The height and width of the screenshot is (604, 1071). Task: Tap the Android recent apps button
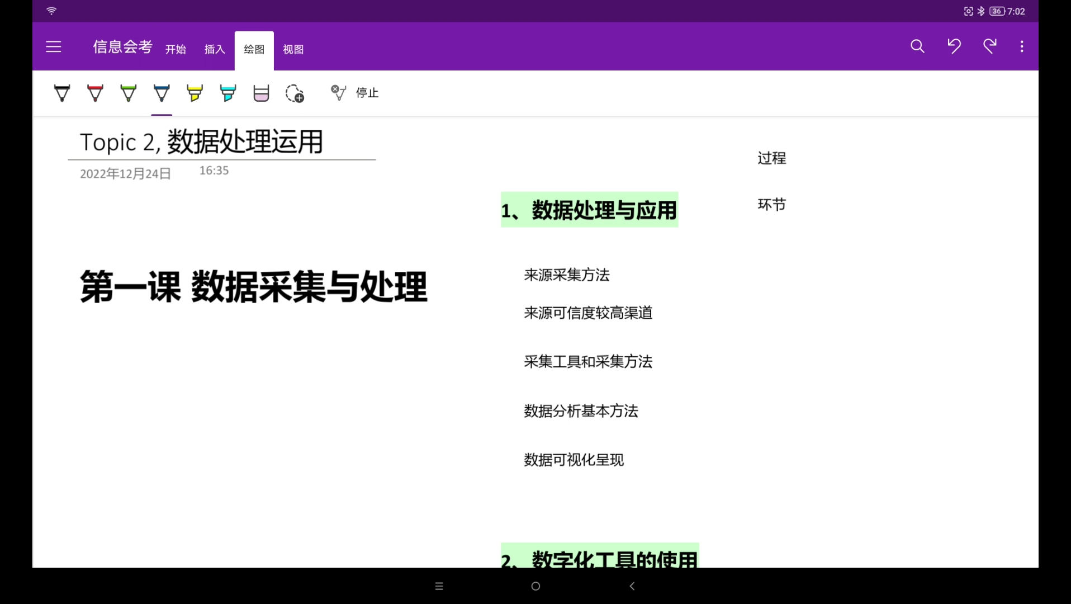[439, 586]
